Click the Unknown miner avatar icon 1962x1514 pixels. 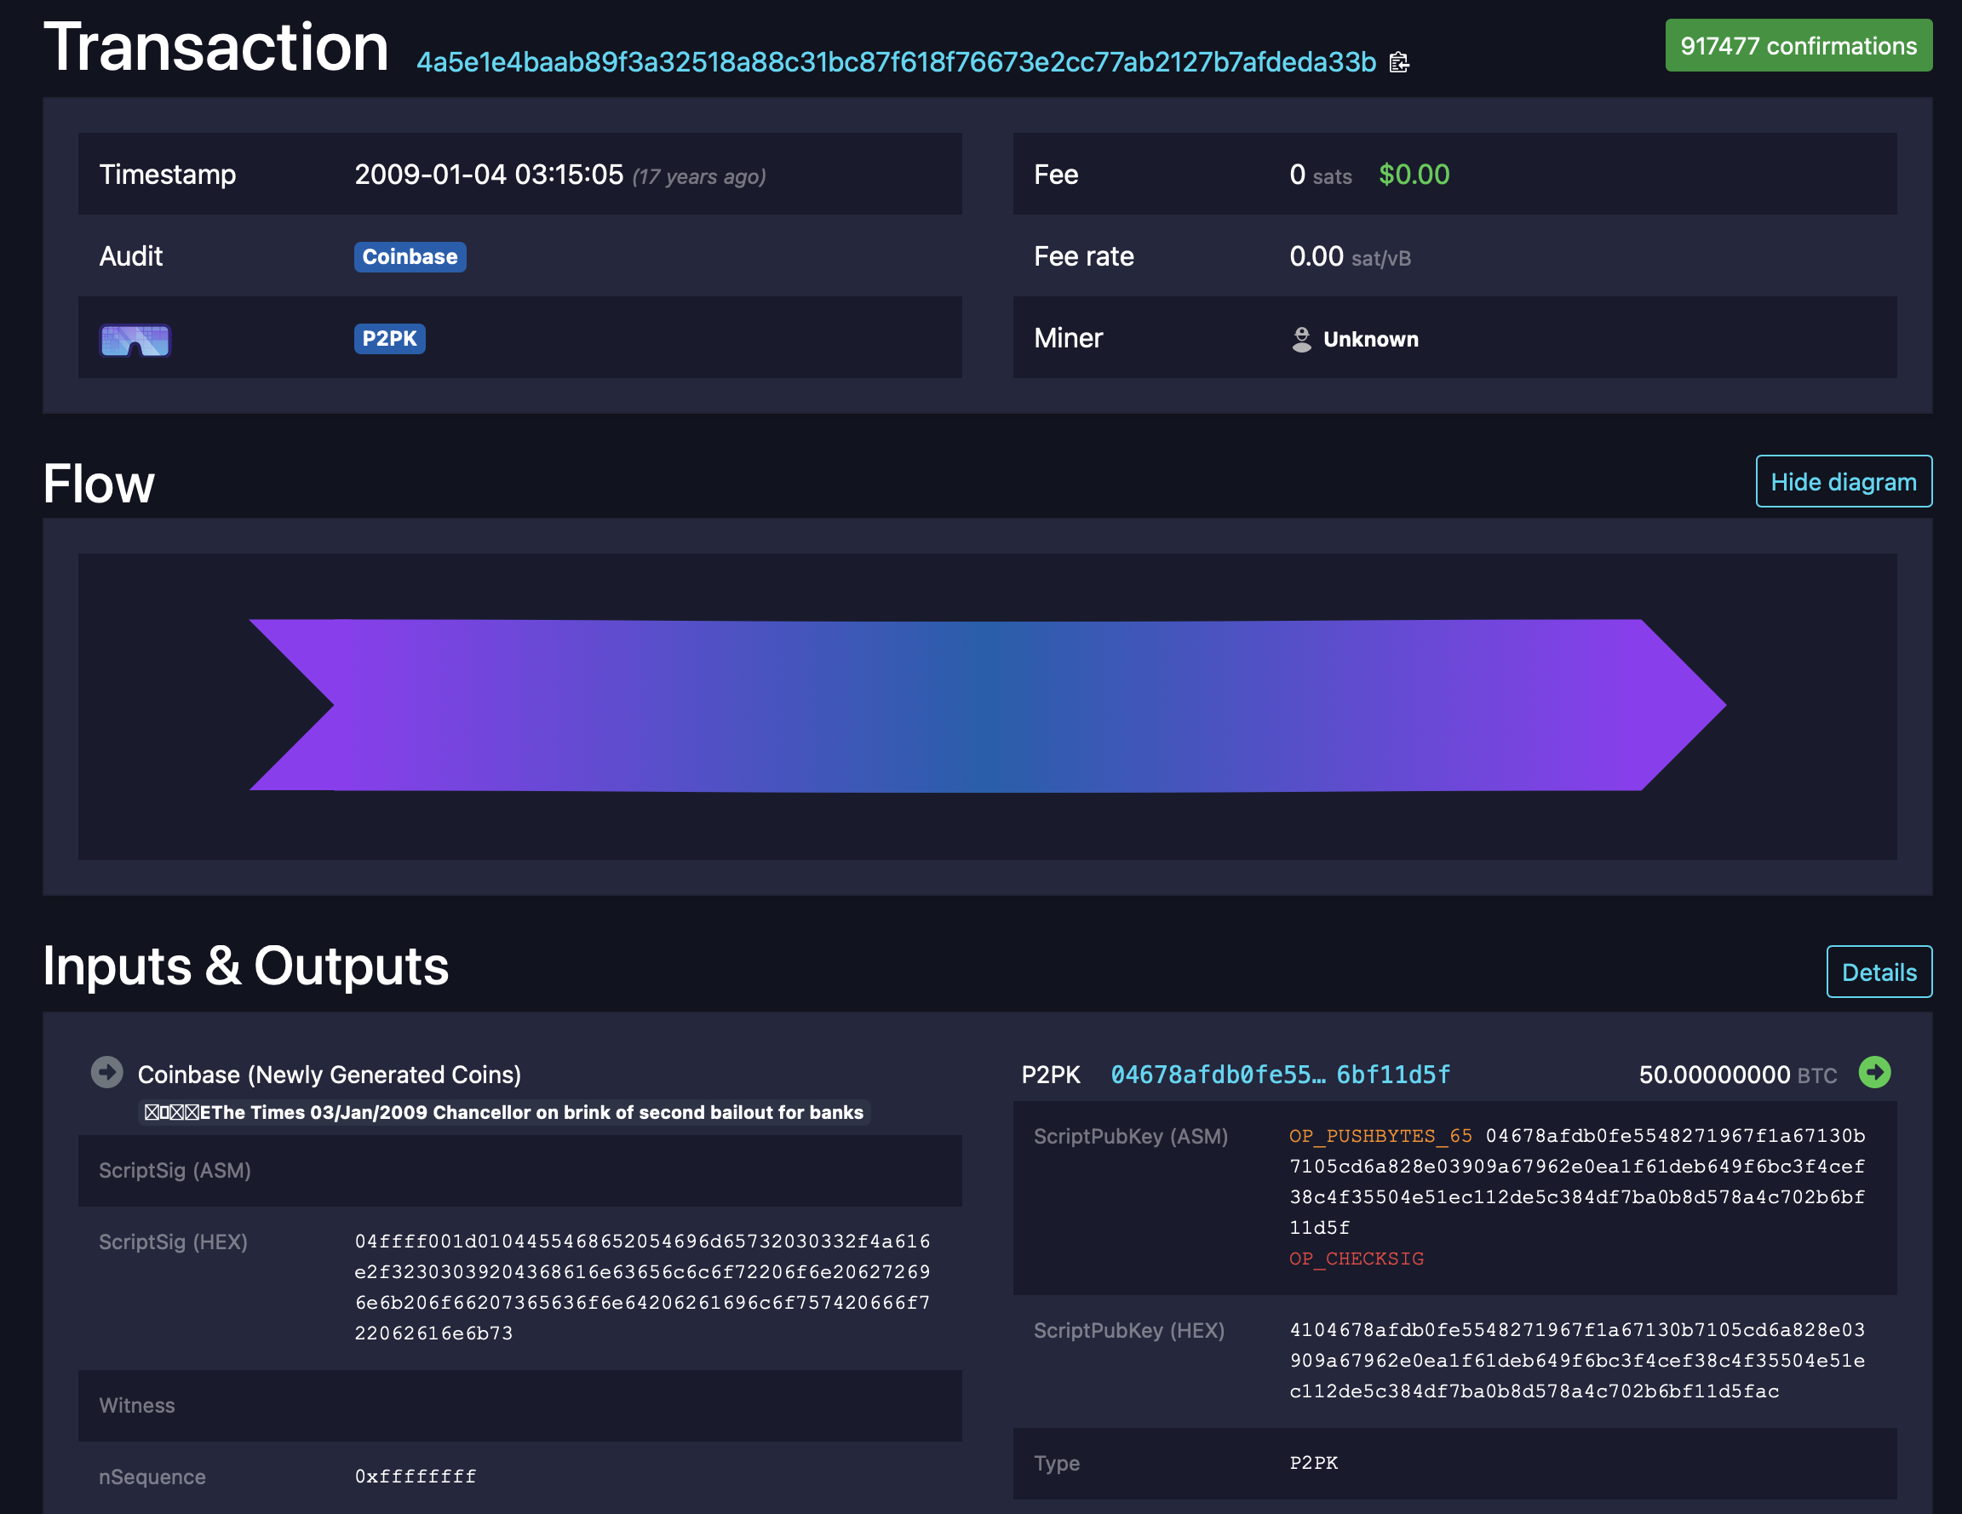coord(1301,339)
